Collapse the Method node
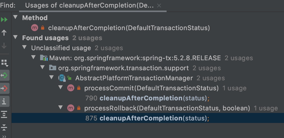The width and height of the screenshot is (284, 138). (x=16, y=17)
